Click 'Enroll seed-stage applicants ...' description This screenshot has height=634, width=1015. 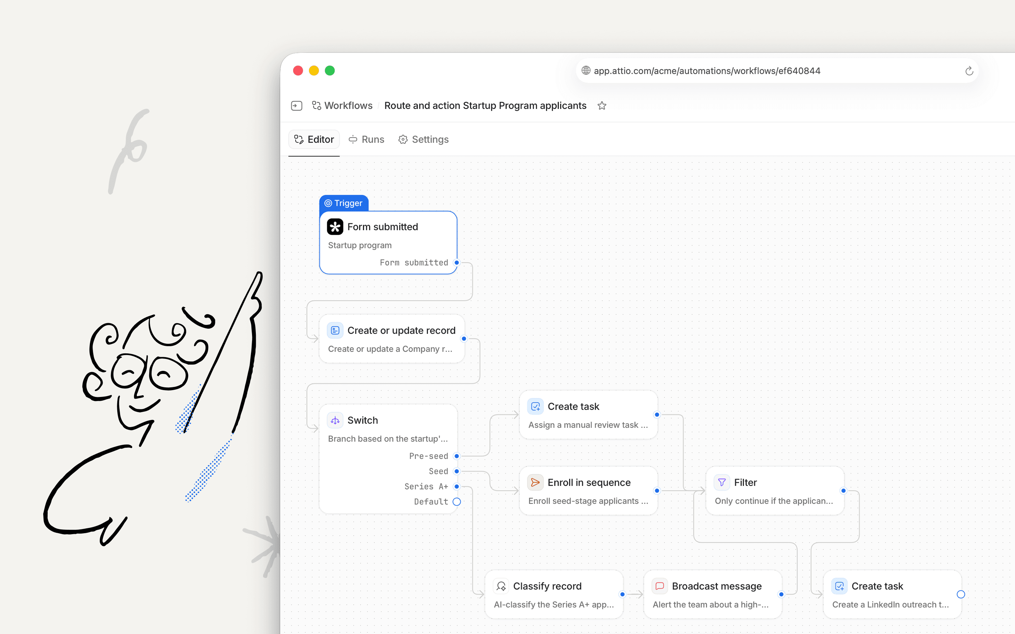pos(588,501)
